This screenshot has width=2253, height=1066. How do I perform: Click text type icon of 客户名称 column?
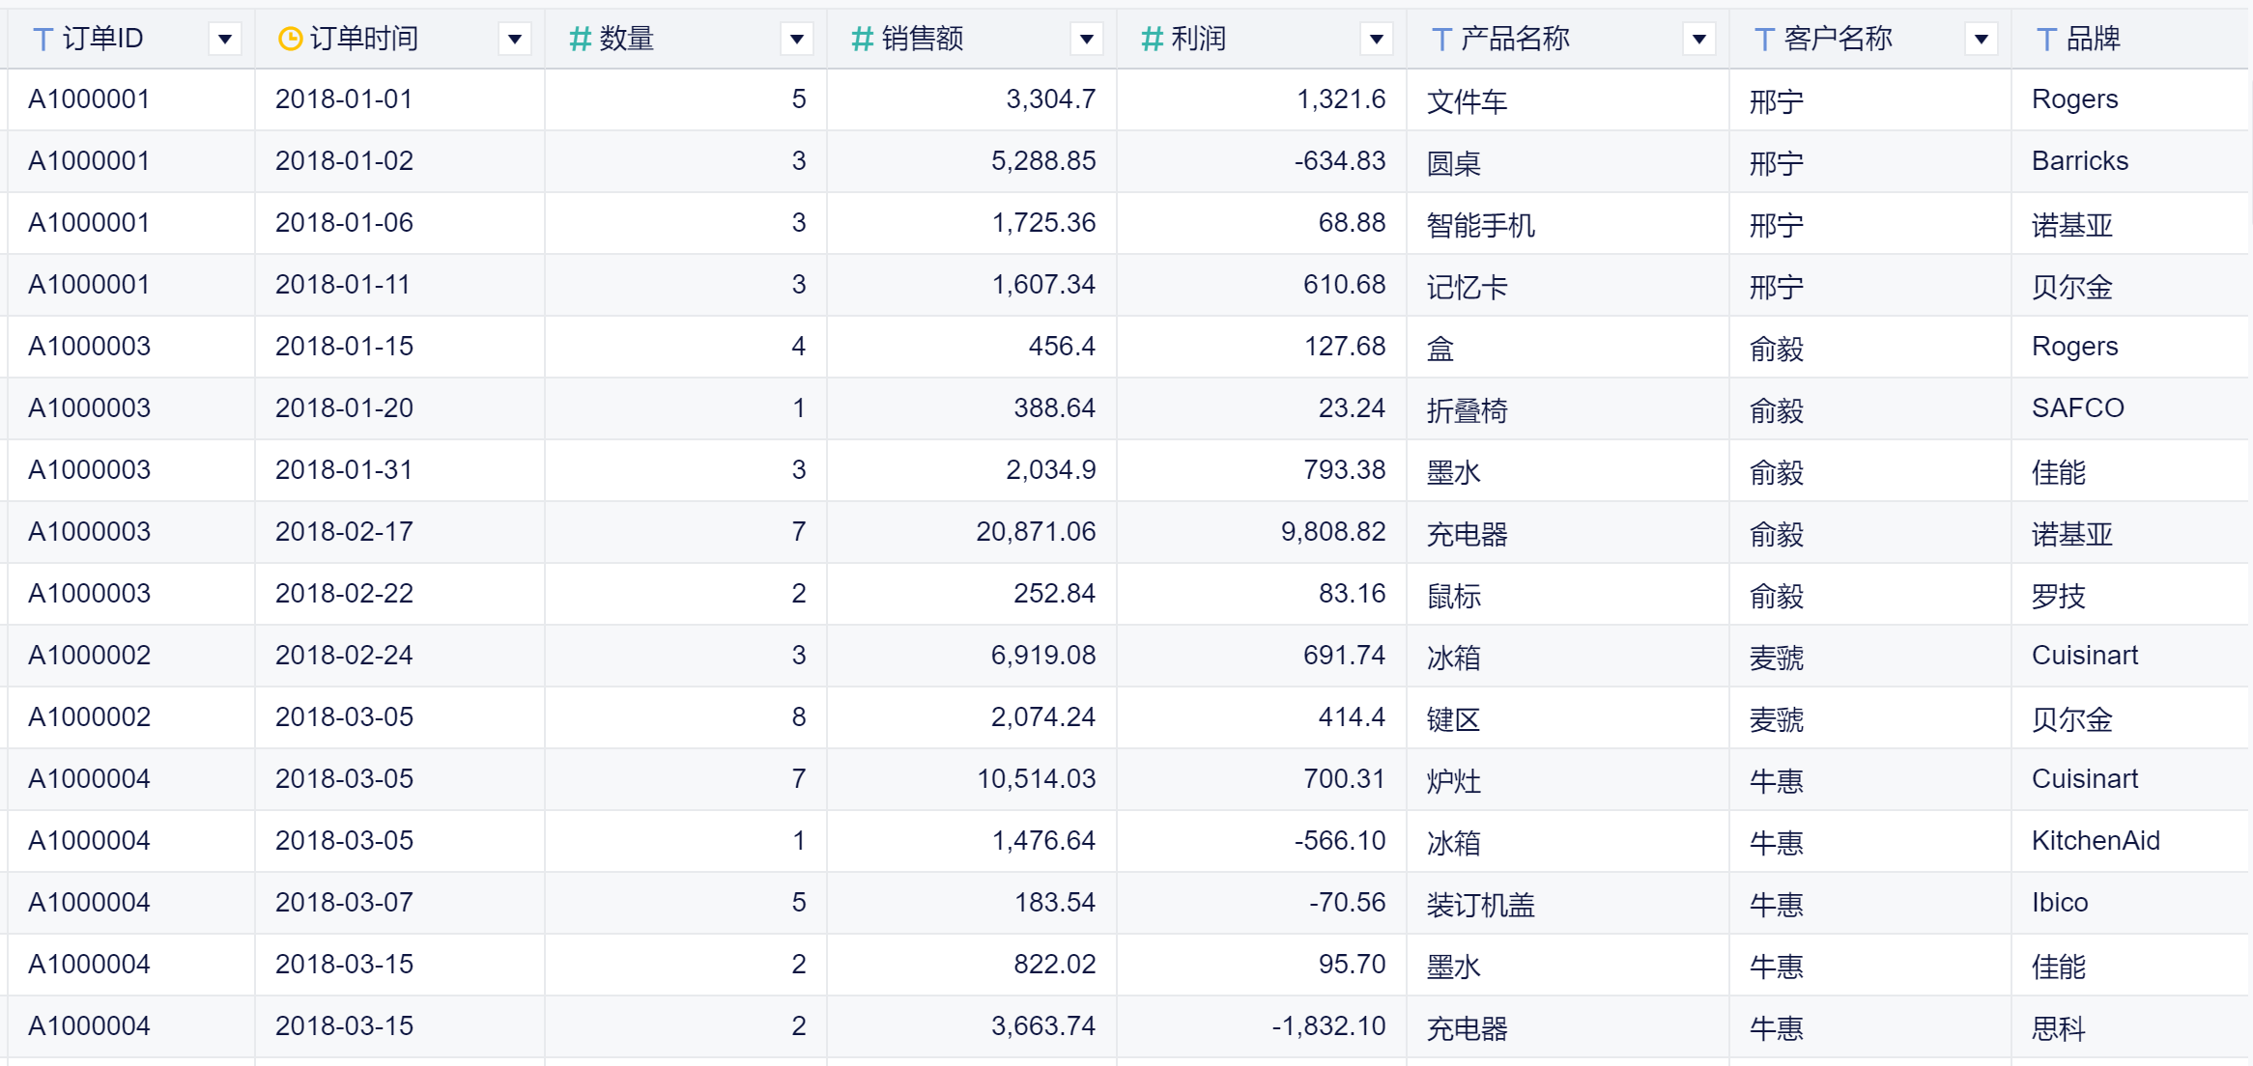click(x=1763, y=40)
